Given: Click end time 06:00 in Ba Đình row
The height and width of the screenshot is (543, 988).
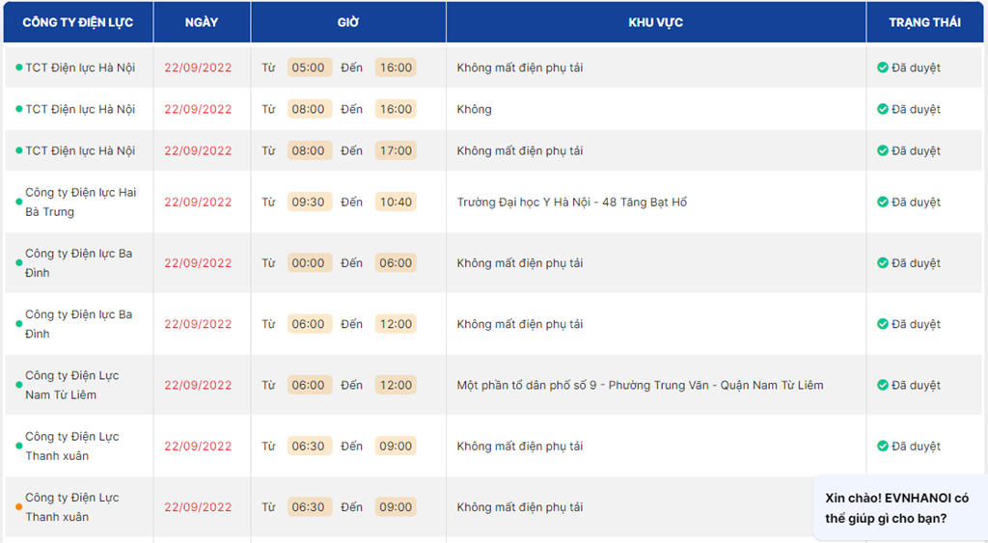Looking at the screenshot, I should (x=396, y=262).
